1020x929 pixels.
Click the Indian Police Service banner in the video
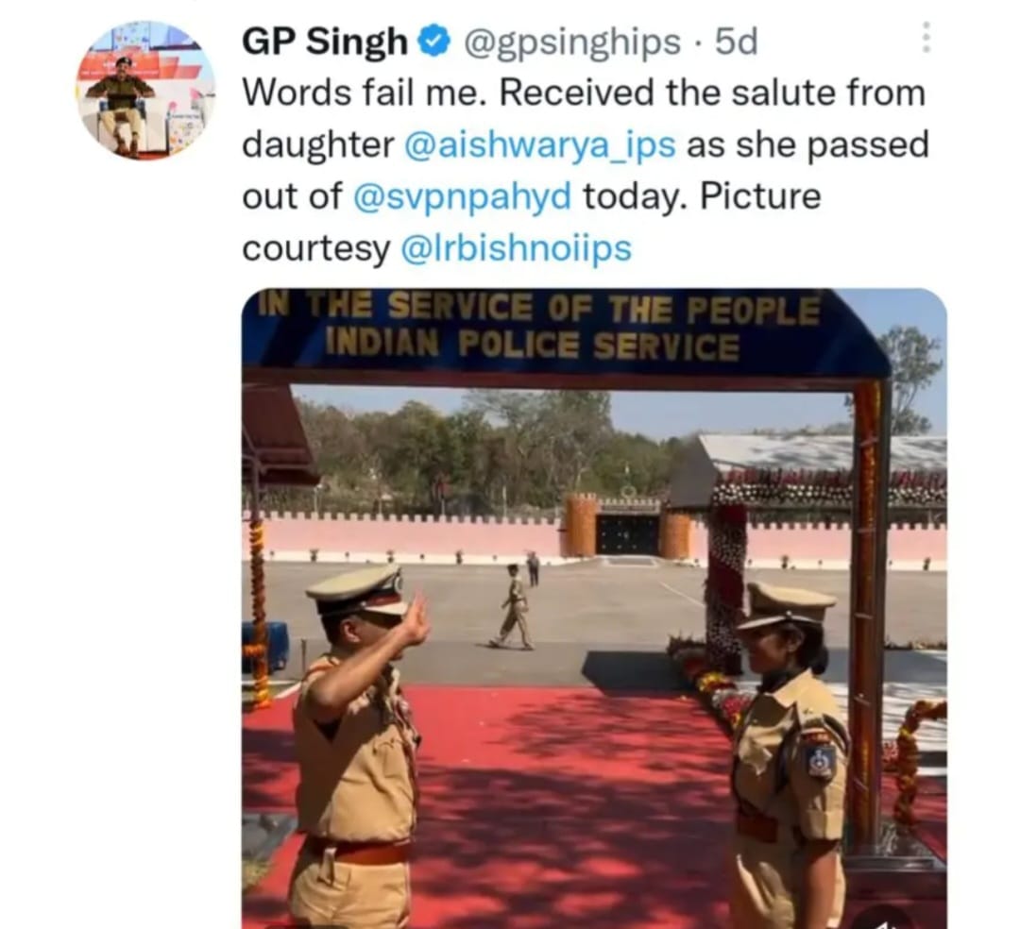pos(539,327)
